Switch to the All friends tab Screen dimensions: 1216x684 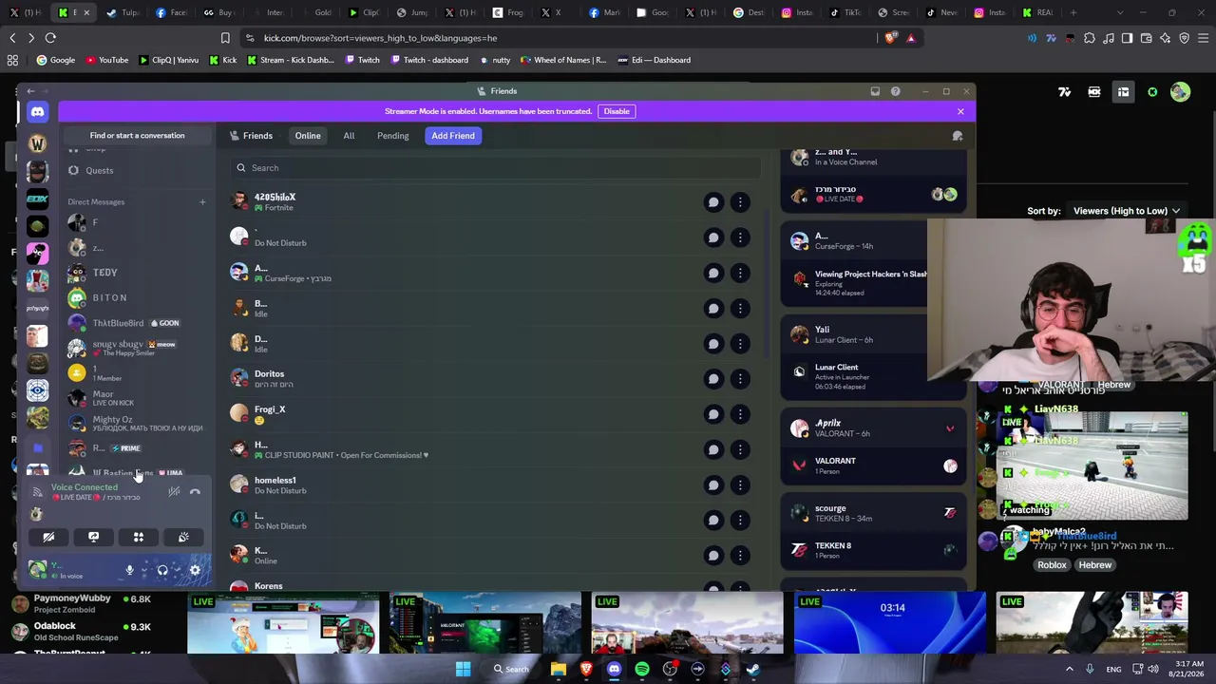[x=349, y=136]
